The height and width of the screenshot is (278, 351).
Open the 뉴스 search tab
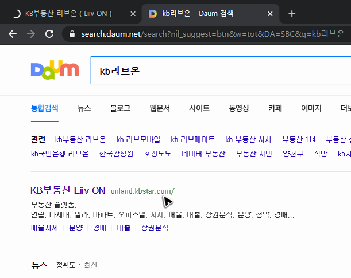tap(84, 108)
